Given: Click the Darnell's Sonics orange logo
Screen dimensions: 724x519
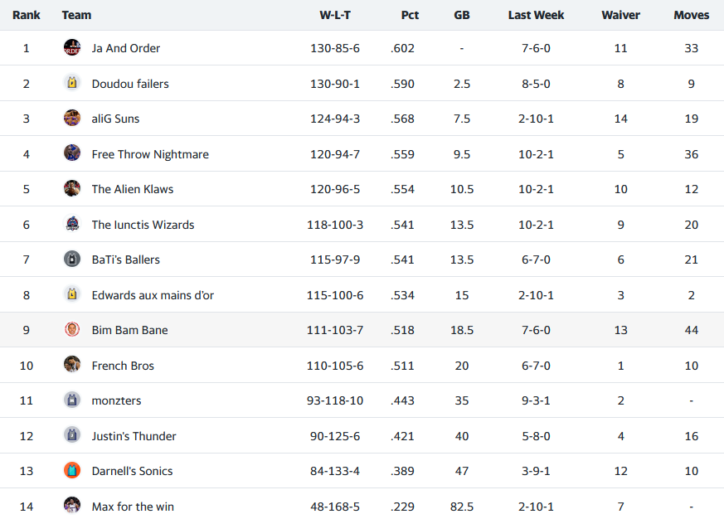Looking at the screenshot, I should pos(72,471).
